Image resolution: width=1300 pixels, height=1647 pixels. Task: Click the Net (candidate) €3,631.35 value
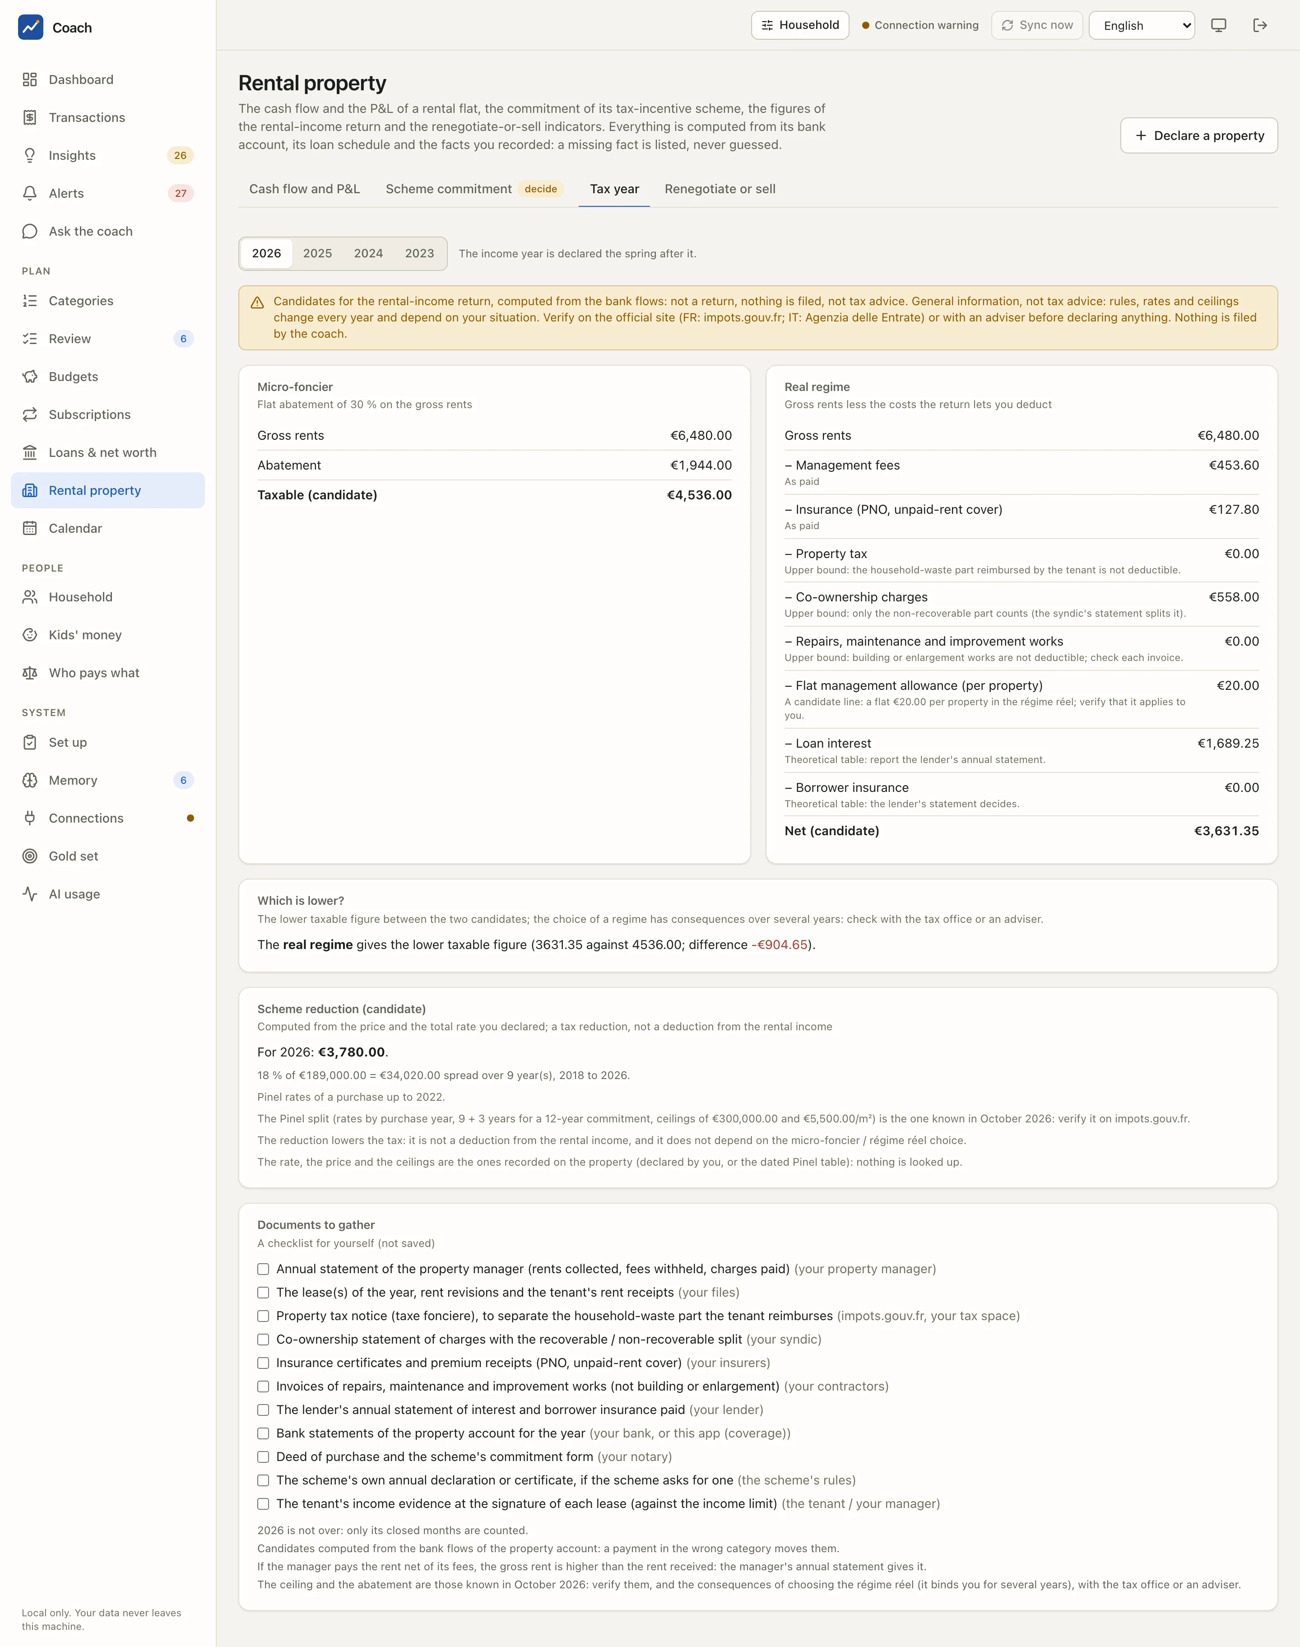coord(1226,831)
